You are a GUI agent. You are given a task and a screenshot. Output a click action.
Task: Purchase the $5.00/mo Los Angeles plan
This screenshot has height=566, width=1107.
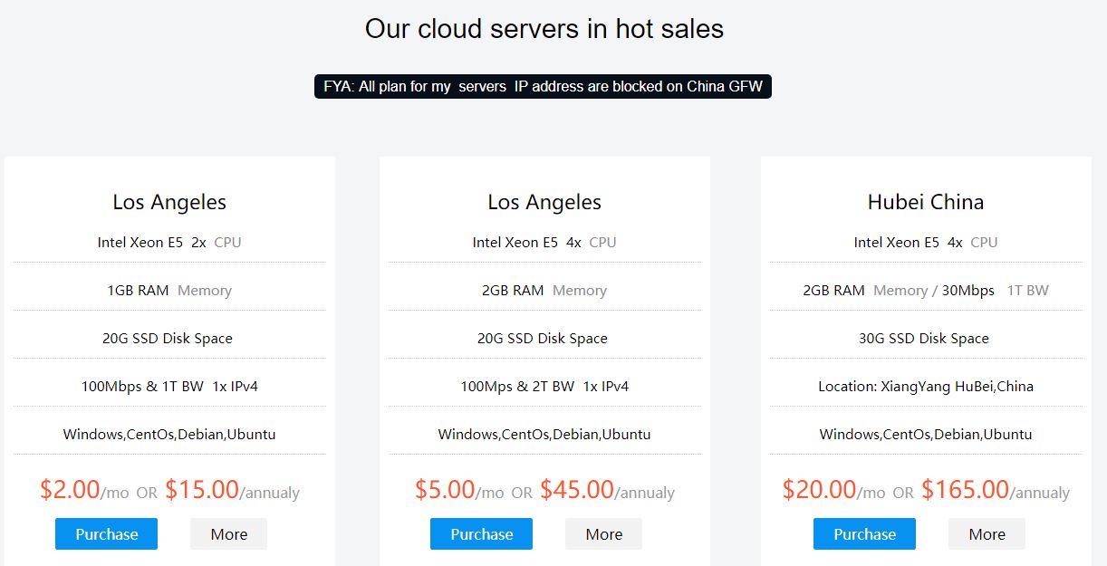[x=481, y=534]
